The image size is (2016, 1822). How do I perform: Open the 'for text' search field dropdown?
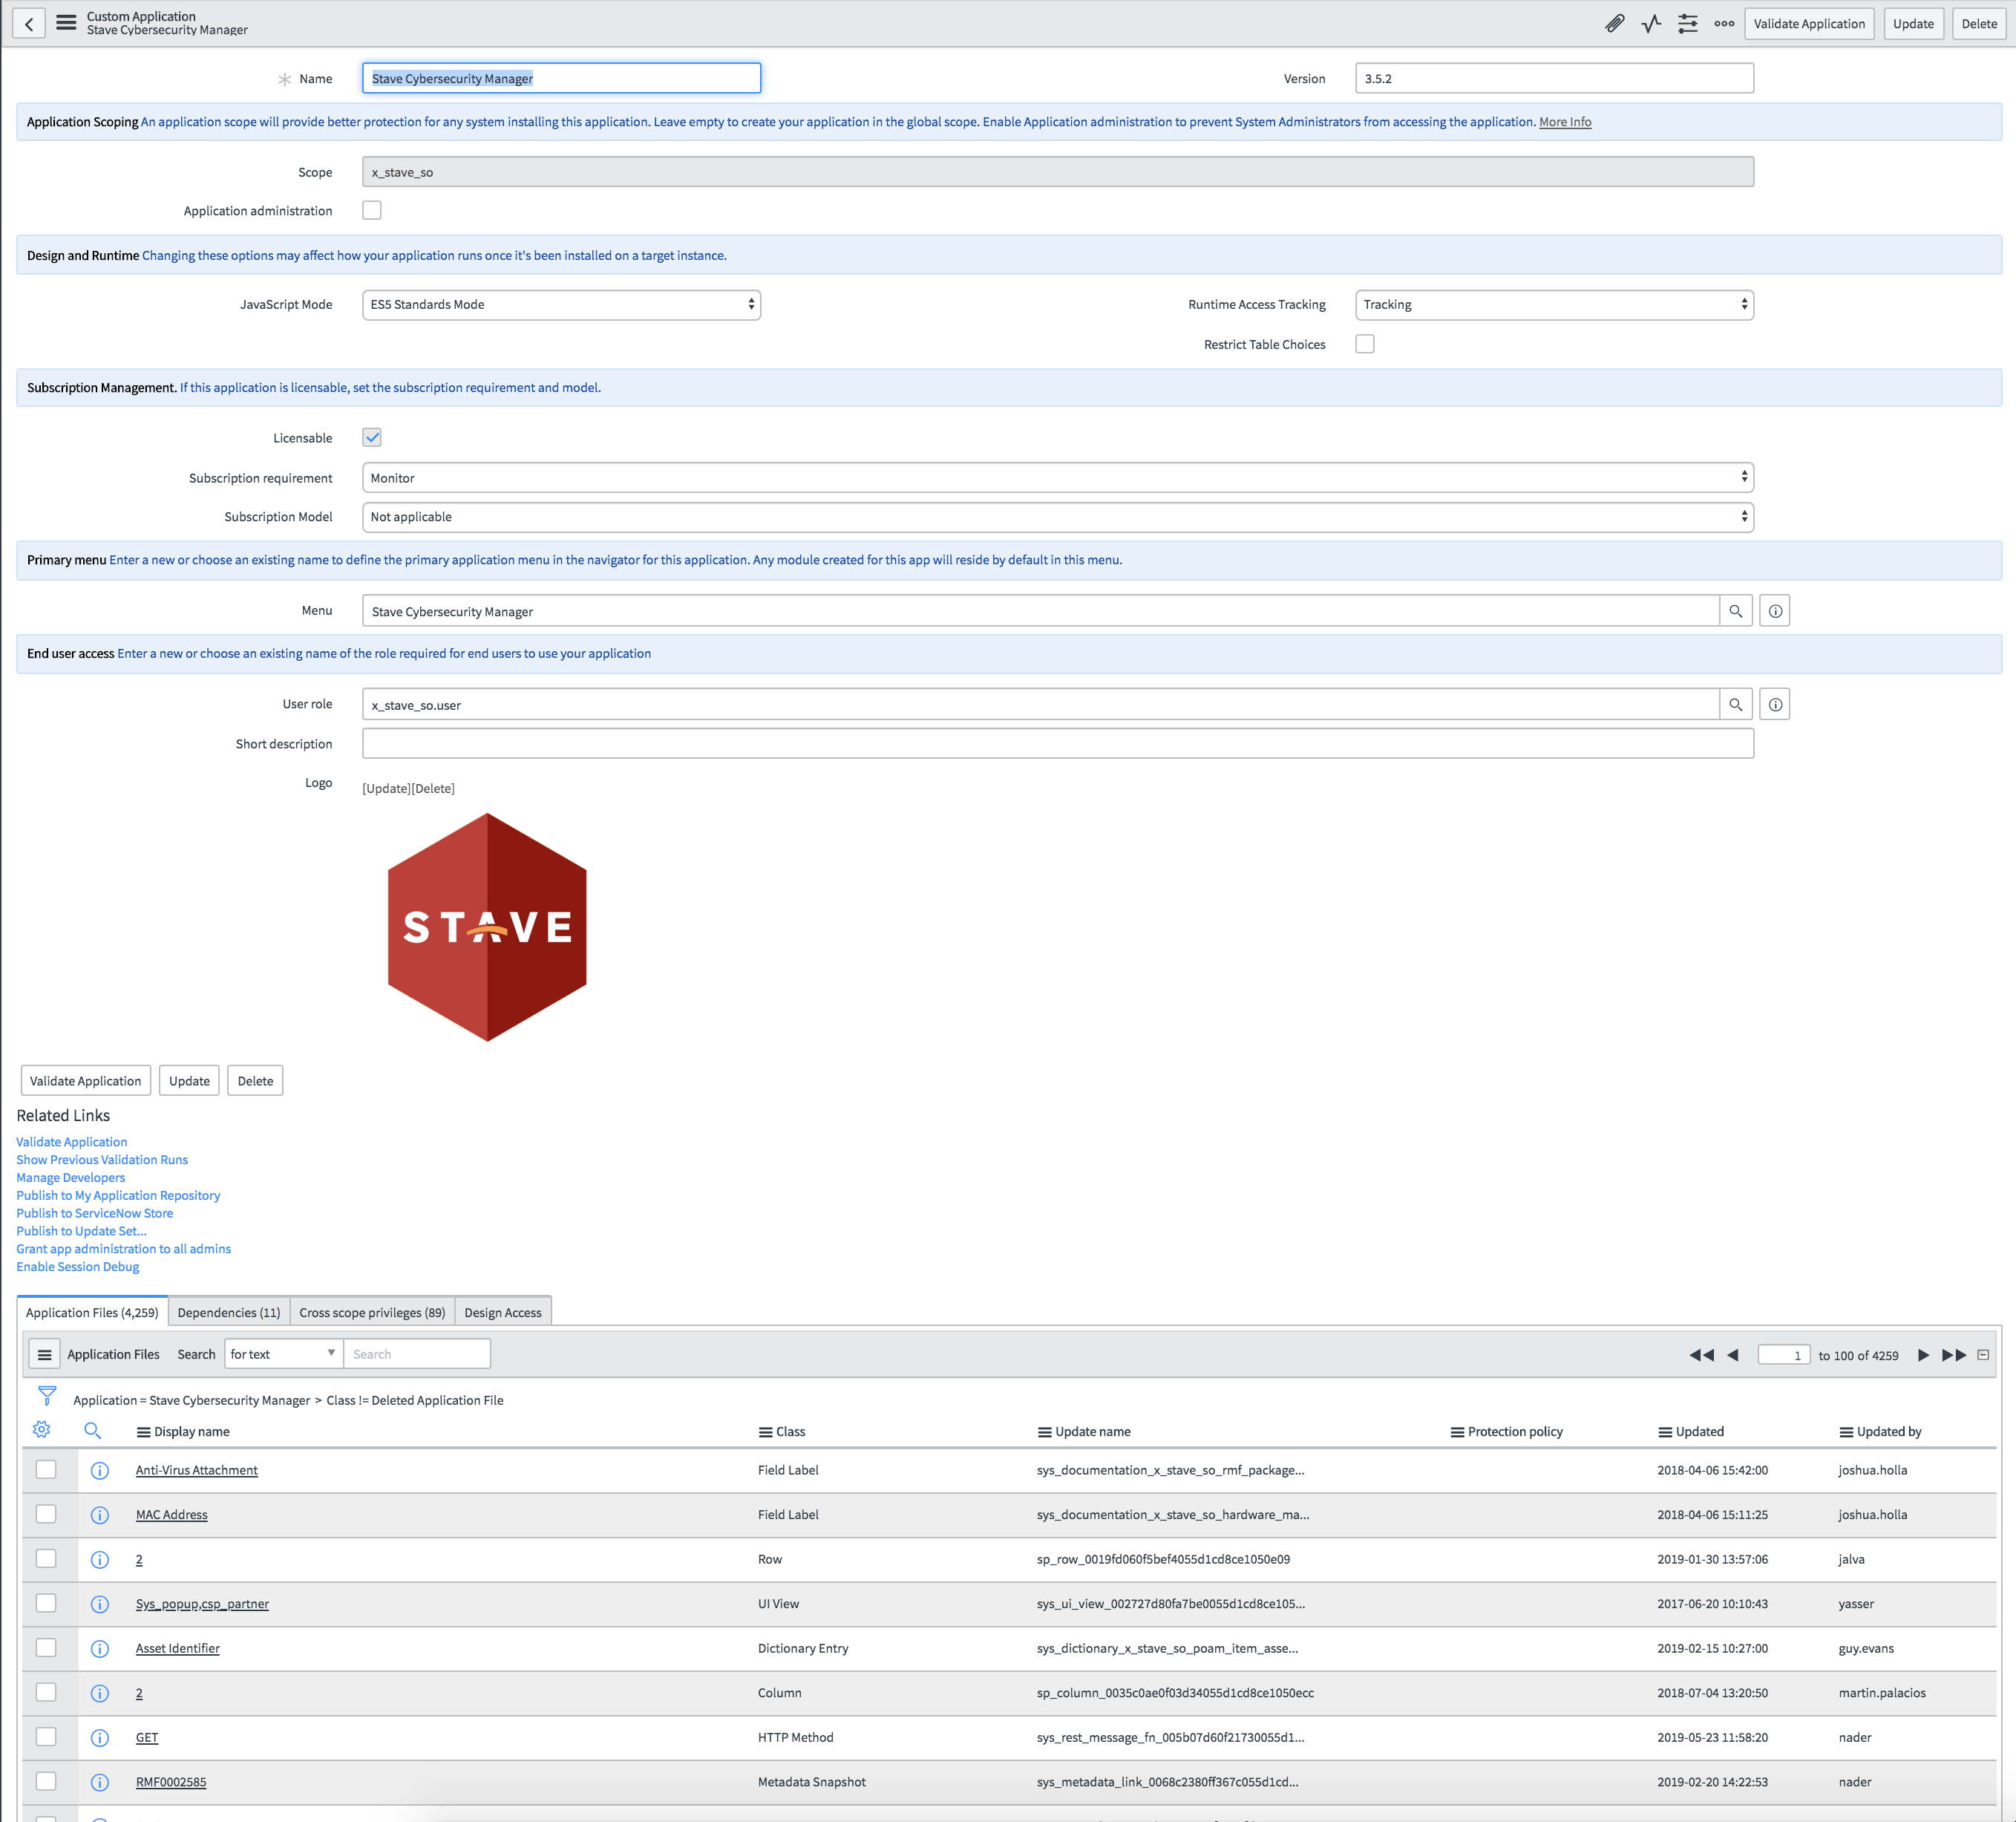(284, 1354)
